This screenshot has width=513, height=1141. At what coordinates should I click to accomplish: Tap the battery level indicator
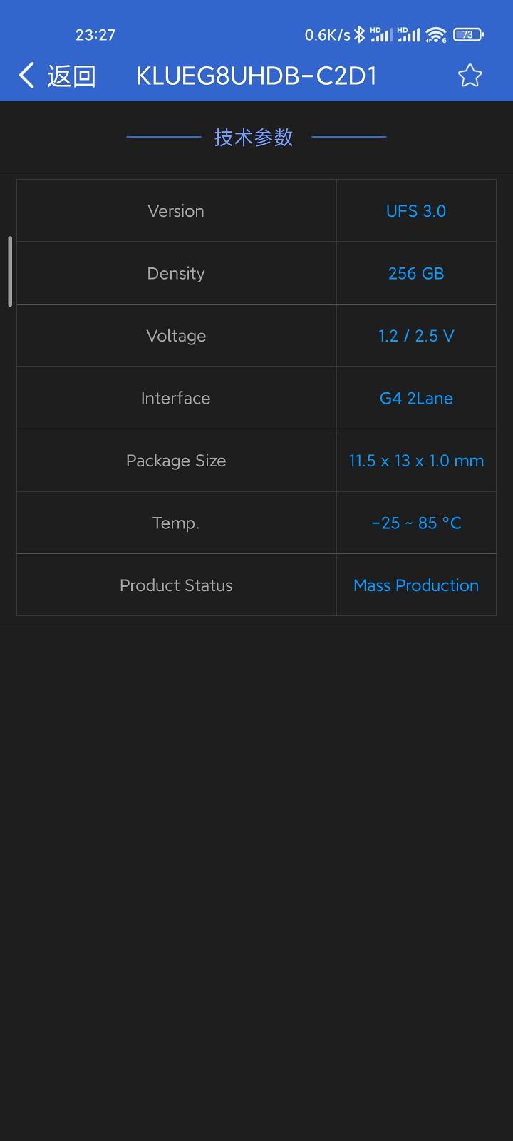tap(468, 34)
